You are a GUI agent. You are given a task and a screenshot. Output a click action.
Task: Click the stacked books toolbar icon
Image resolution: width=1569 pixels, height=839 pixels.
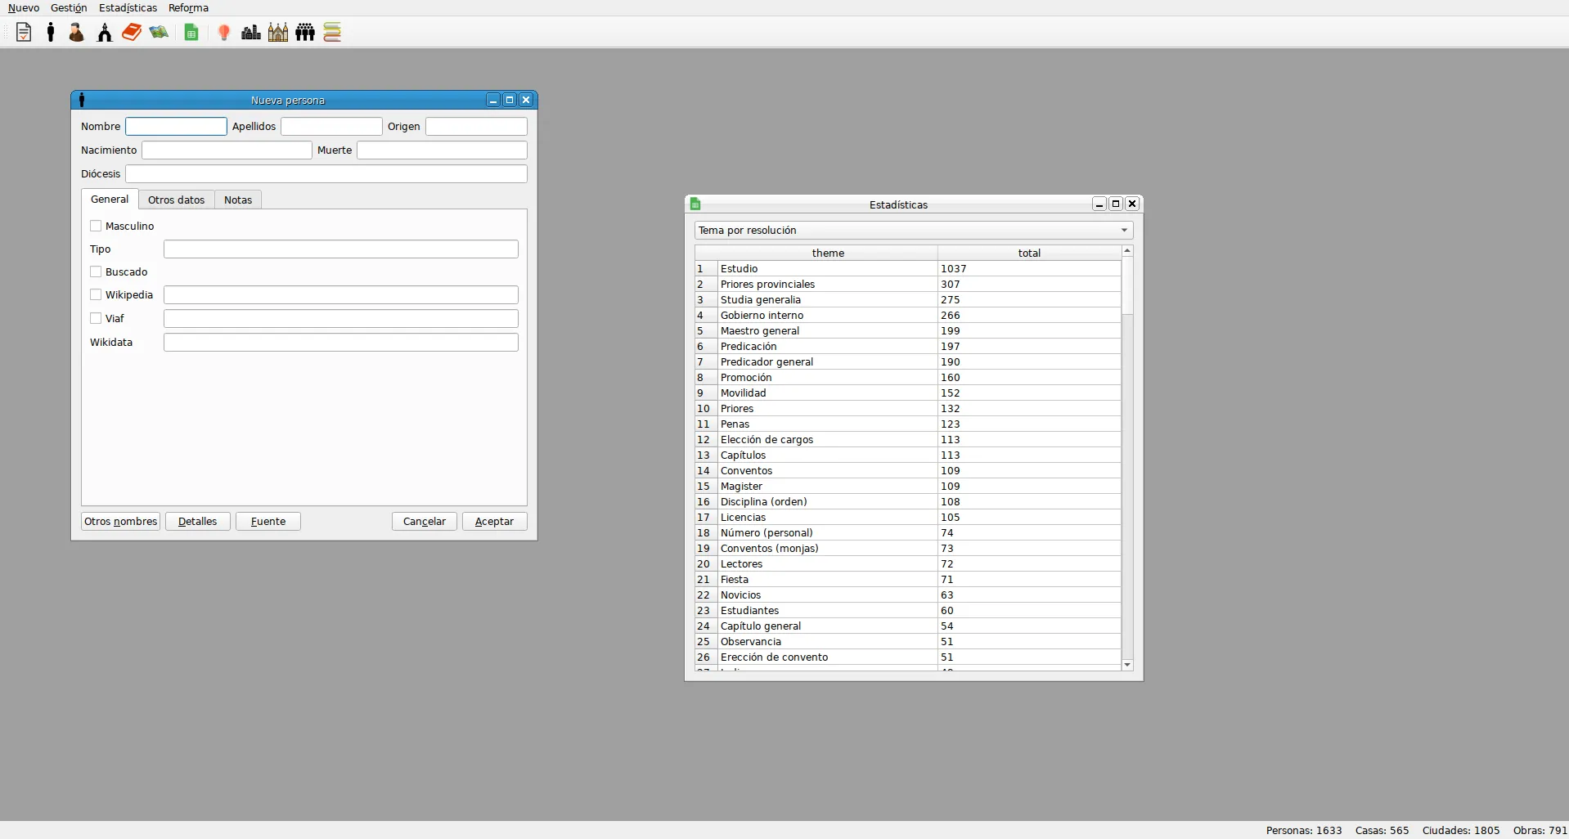(332, 32)
